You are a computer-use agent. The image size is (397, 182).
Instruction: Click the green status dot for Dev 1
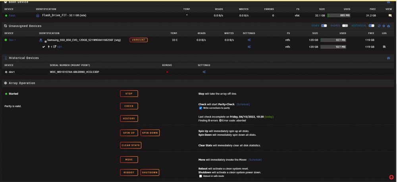(x=6, y=40)
